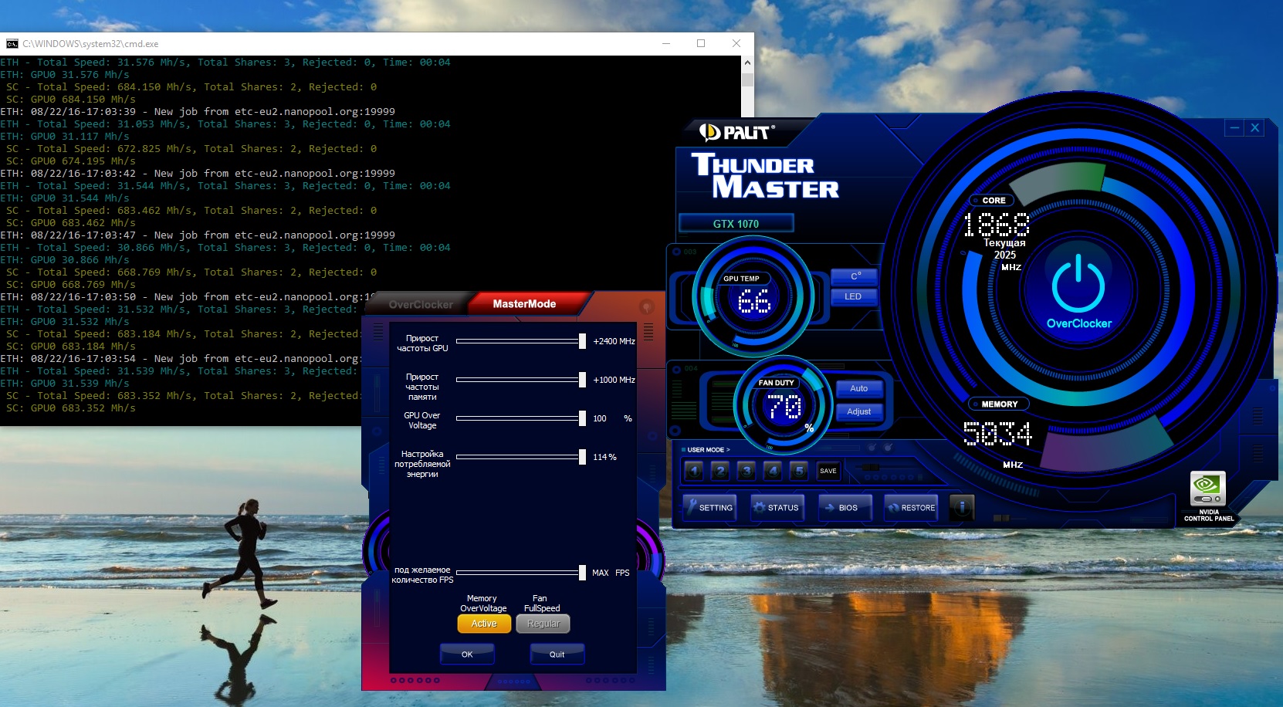Open the BIOS section in ThunderMaster
1283x707 pixels.
845,507
